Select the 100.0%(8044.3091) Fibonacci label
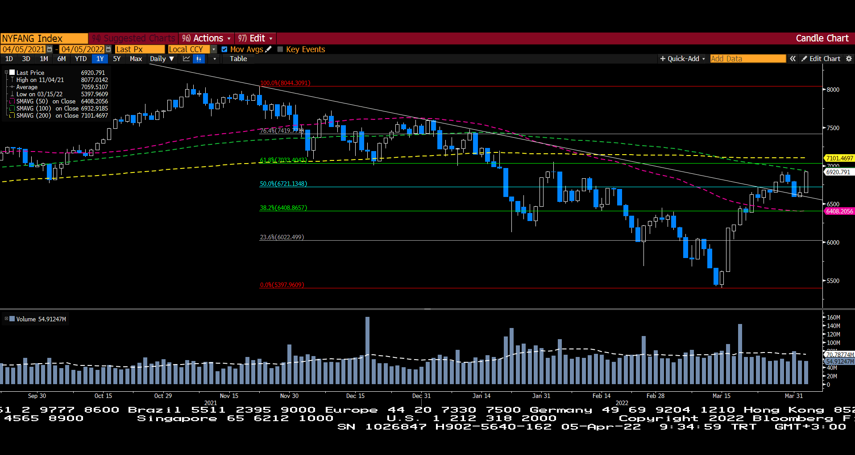The width and height of the screenshot is (855, 455). (x=285, y=83)
